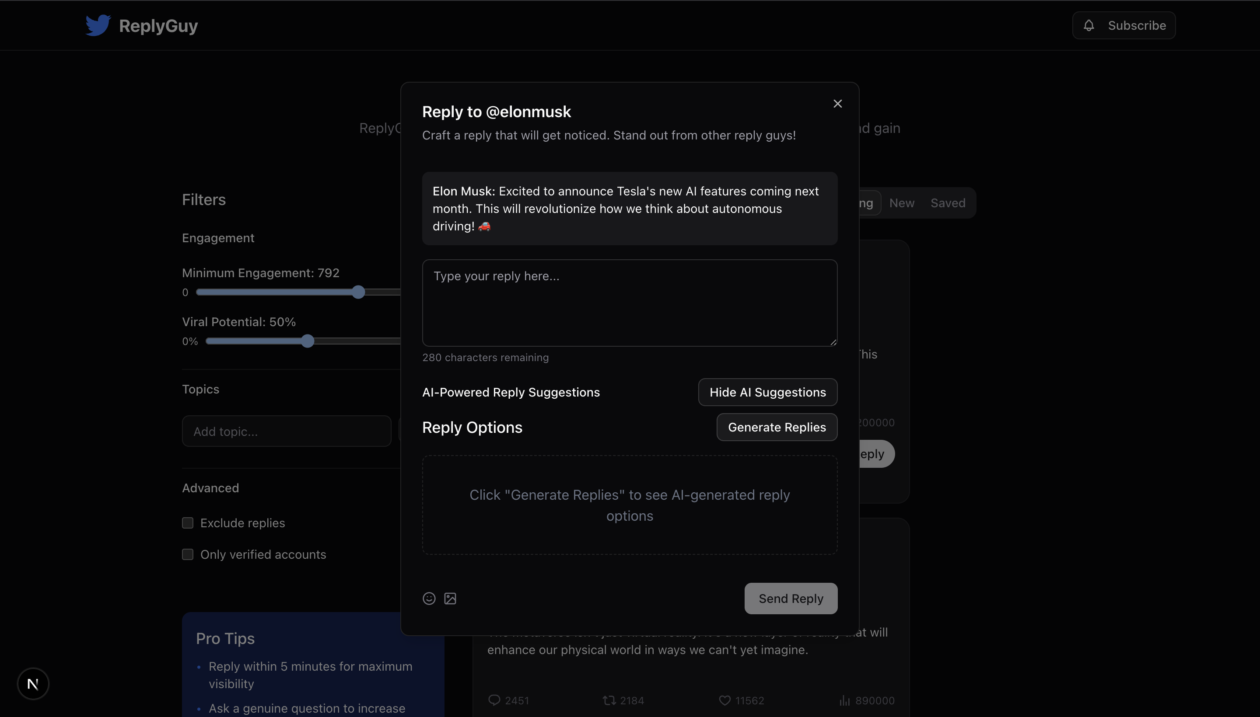Image resolution: width=1260 pixels, height=717 pixels.
Task: Click the retweet icon showing 2184
Action: [609, 700]
